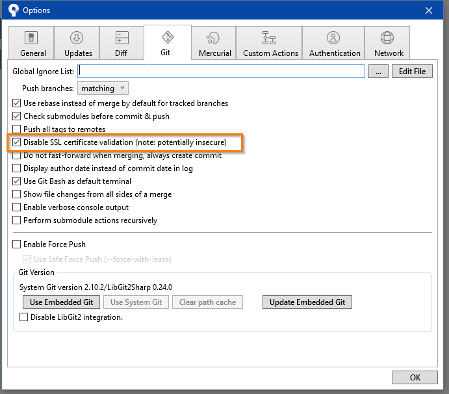Click the Git Version group label
Screen dimensions: 449x394
(x=36, y=272)
